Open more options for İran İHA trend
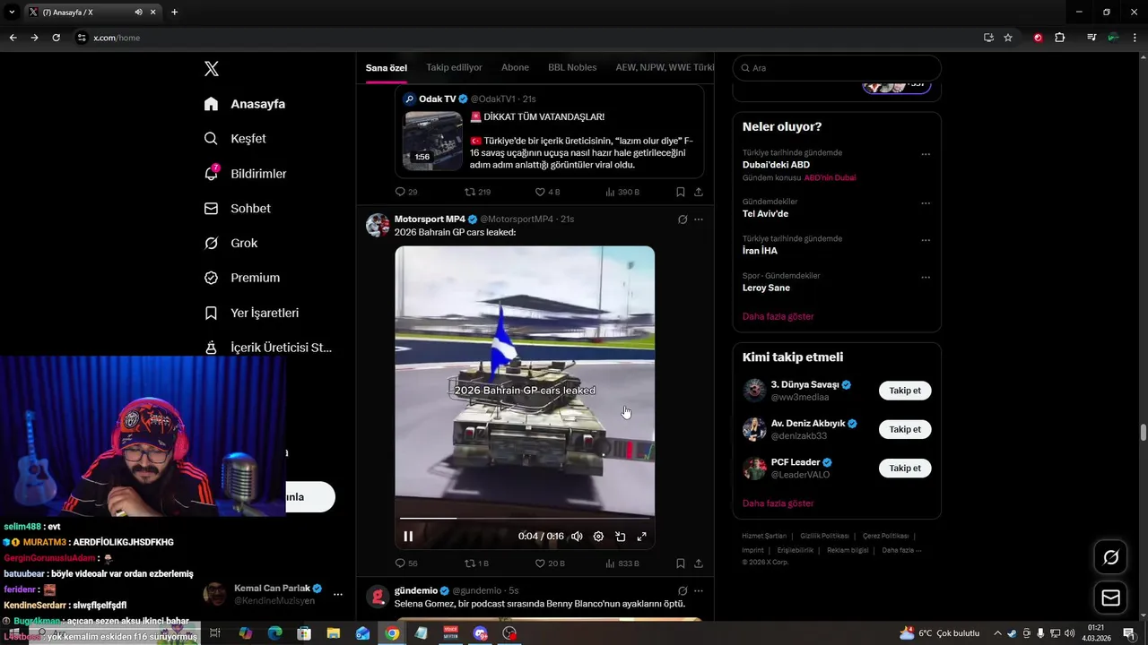The width and height of the screenshot is (1148, 645). 926,240
